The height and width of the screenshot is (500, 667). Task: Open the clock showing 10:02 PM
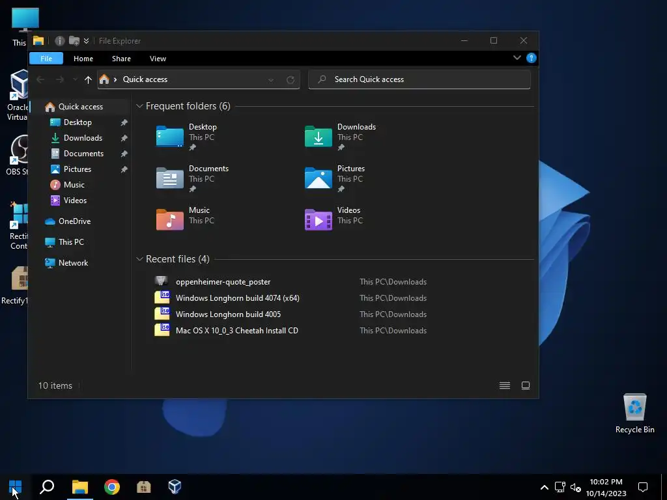coord(606,487)
